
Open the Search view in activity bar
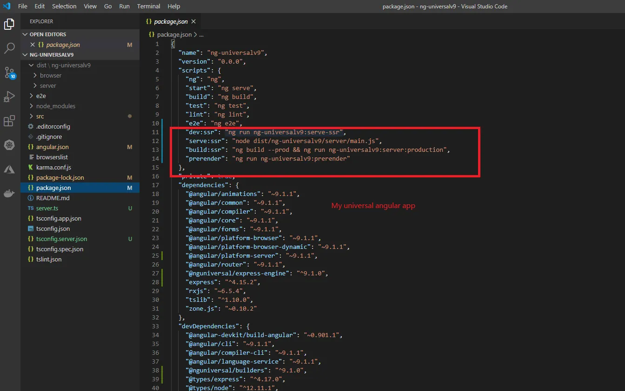coord(9,48)
